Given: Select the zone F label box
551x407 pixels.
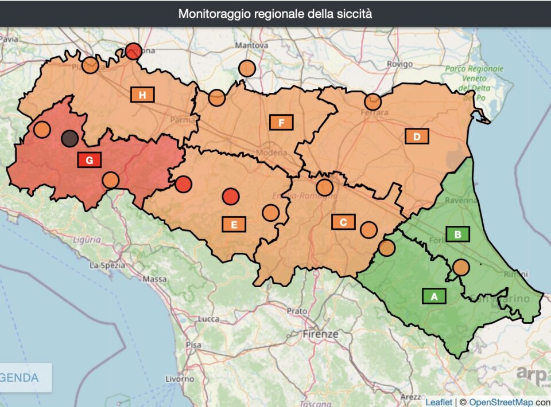Looking at the screenshot, I should pyautogui.click(x=281, y=122).
